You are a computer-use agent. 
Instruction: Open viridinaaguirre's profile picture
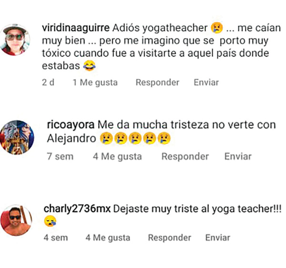15,40
